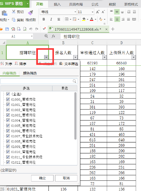This screenshot has height=191, width=141.
Task: Select the 内容筛选 filter tab
Action: [9, 73]
